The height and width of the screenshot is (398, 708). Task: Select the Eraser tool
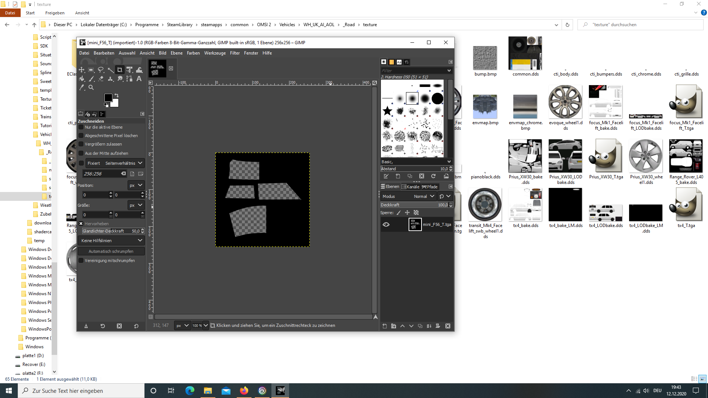[x=101, y=78]
